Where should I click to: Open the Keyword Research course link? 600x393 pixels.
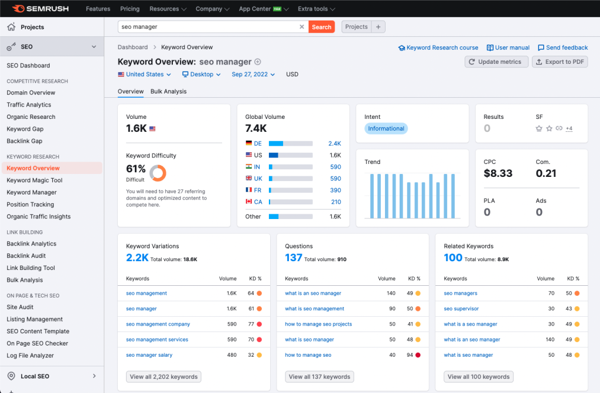tap(438, 47)
